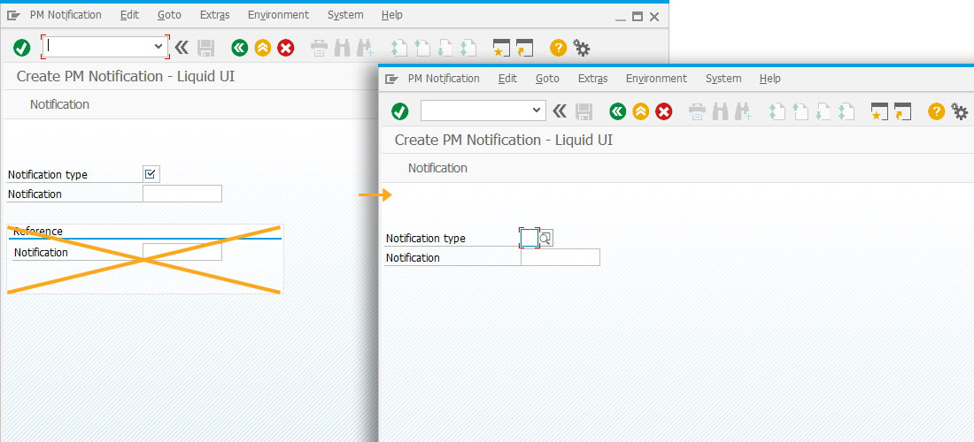Screen dimensions: 974x442
Task: Open Environment menu in front window
Action: point(657,79)
